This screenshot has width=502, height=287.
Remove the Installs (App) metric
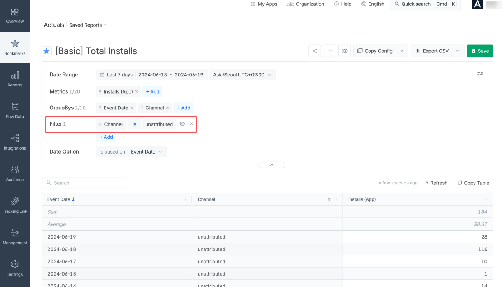pos(137,92)
